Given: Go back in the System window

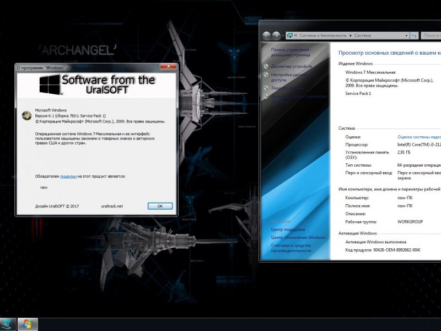Looking at the screenshot, I should [266, 35].
